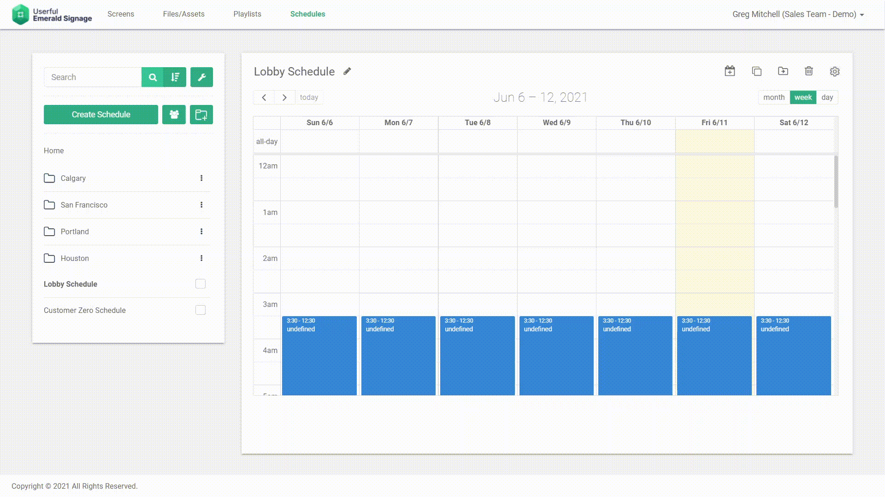This screenshot has width=885, height=497.
Task: Click the group users icon button
Action: 174,115
